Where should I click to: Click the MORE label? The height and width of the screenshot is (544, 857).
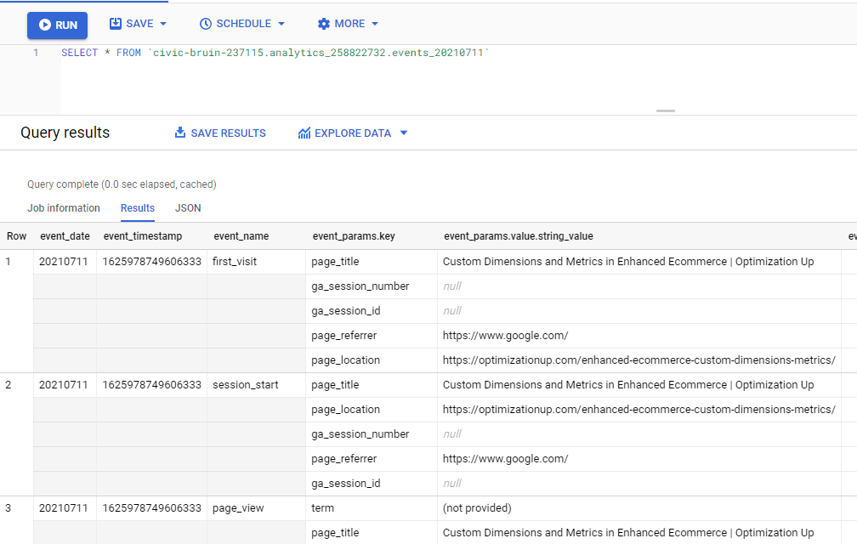[x=349, y=24]
